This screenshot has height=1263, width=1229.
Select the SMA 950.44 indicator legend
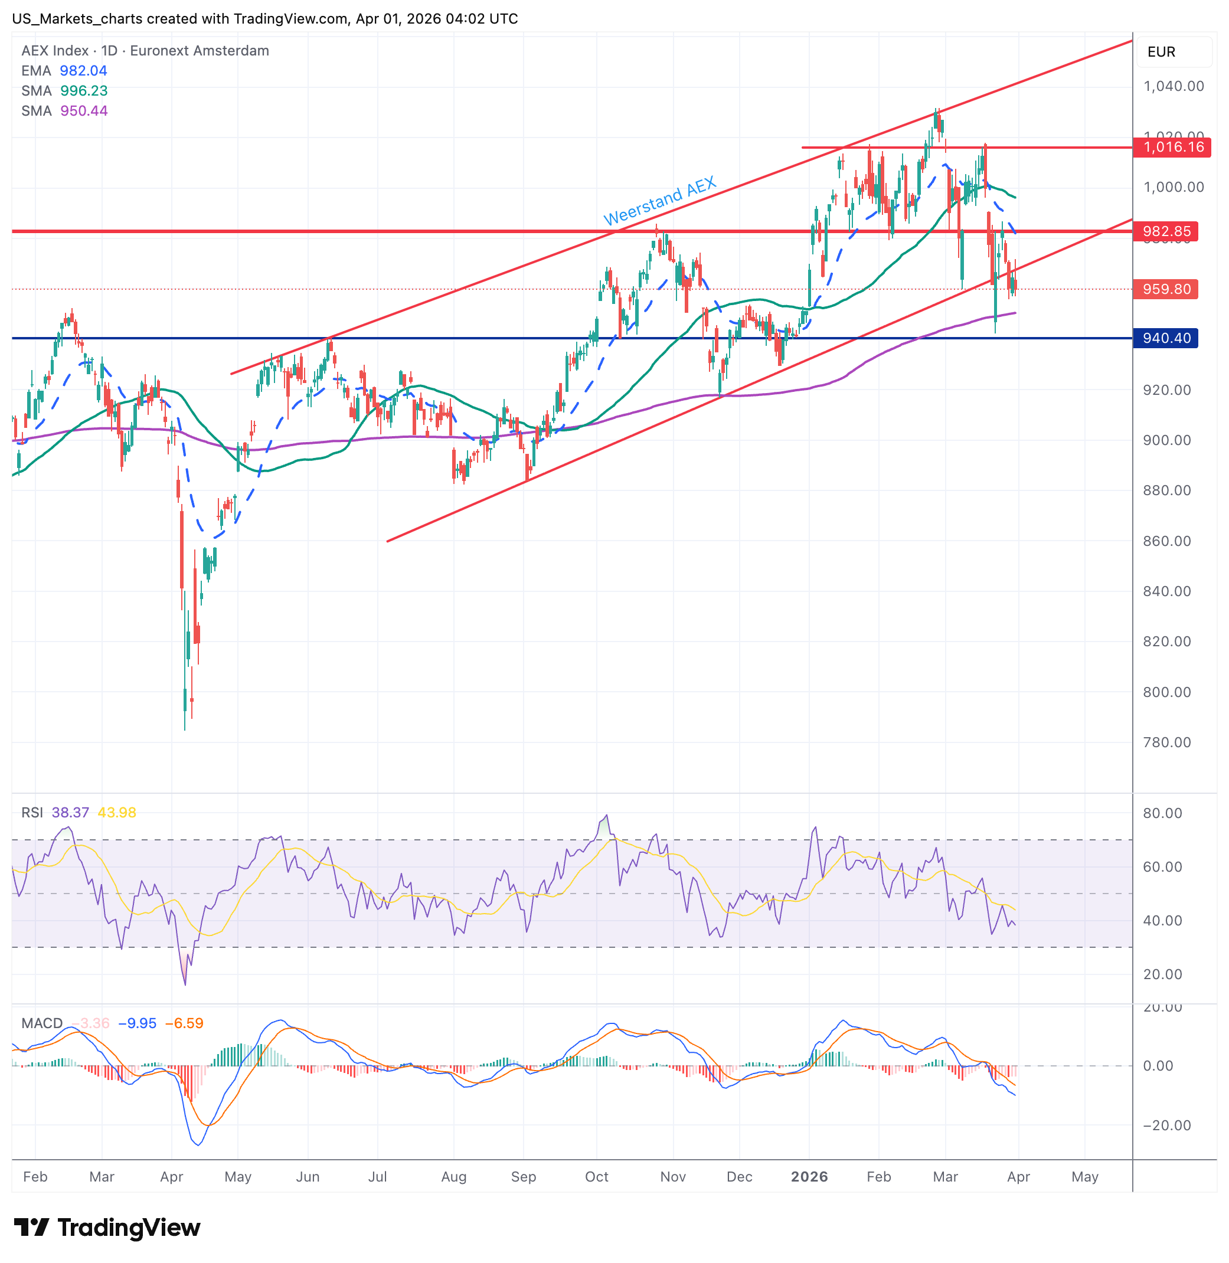click(x=64, y=110)
